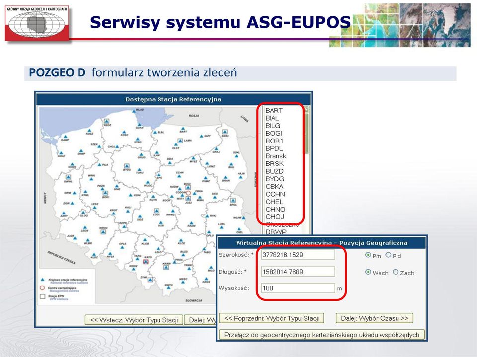Click the PILA station triangle
This screenshot has height=357, width=477.
pos(99,164)
